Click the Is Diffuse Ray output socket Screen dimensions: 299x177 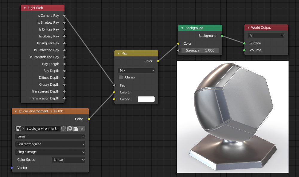point(65,29)
